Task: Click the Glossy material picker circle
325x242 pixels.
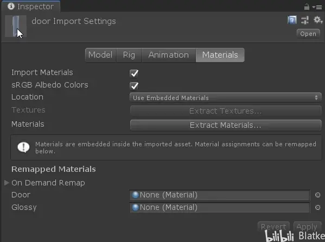Action: (317, 207)
